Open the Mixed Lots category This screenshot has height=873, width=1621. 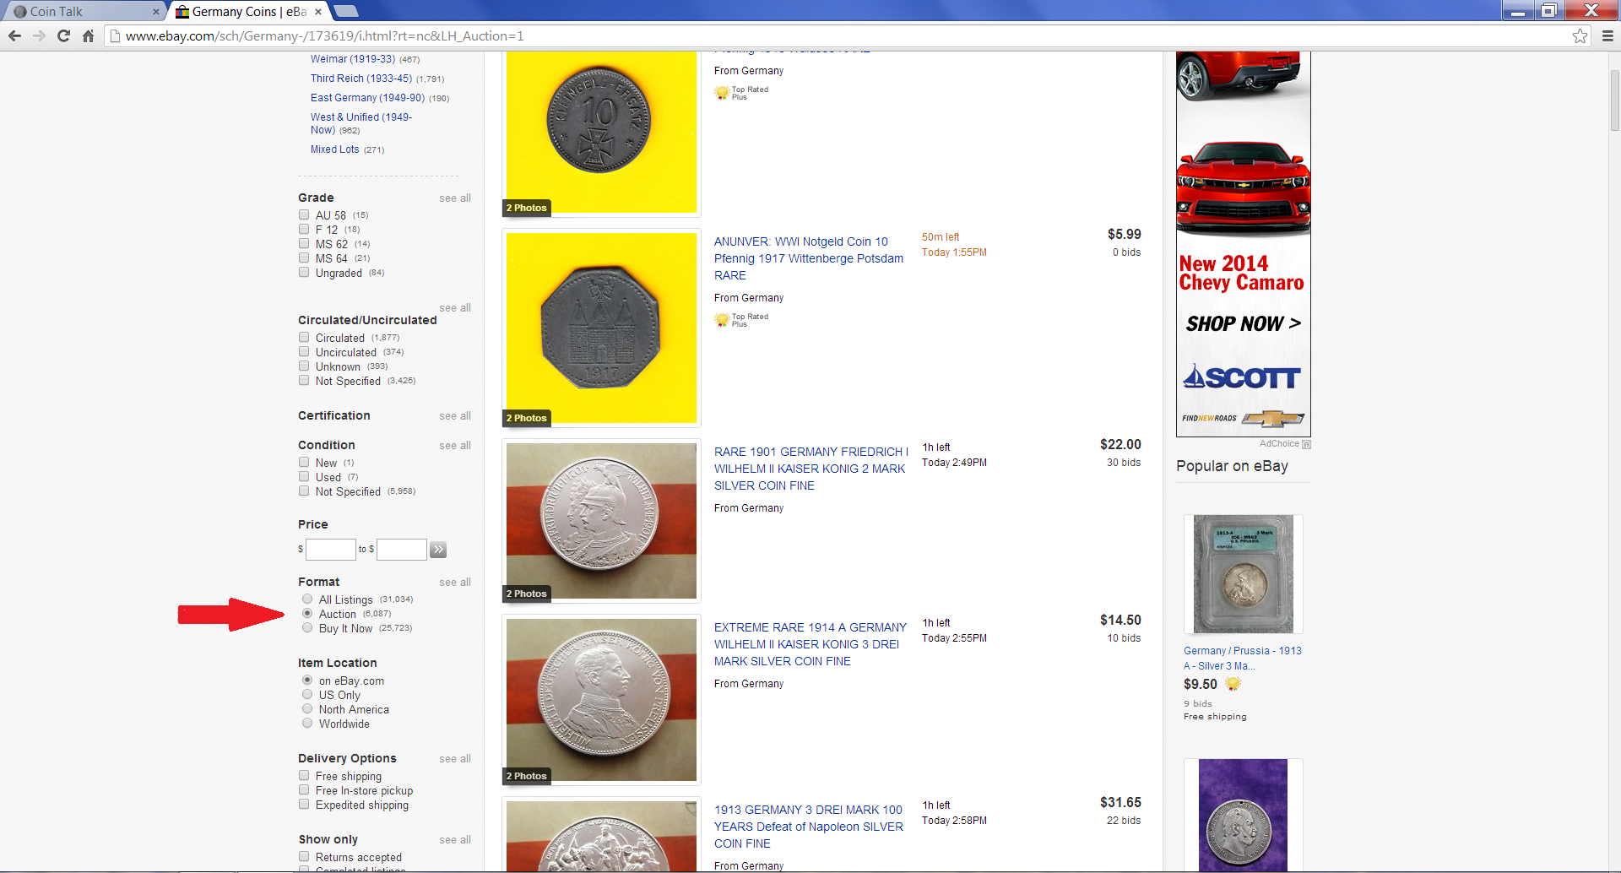[334, 149]
